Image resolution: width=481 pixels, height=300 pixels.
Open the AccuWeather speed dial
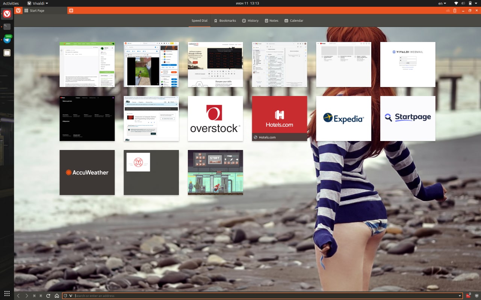coord(87,172)
